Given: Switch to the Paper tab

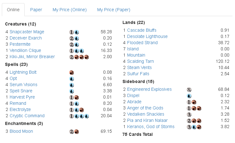Looking at the screenshot, I should pos(36,10).
